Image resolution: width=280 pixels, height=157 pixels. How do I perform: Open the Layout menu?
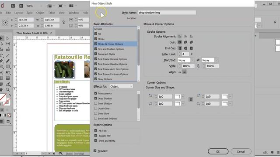[x=18, y=13]
